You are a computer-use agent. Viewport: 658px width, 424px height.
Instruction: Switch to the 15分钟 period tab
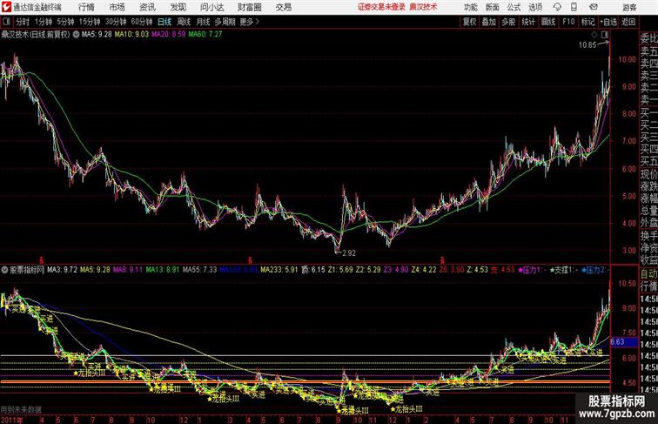point(90,22)
